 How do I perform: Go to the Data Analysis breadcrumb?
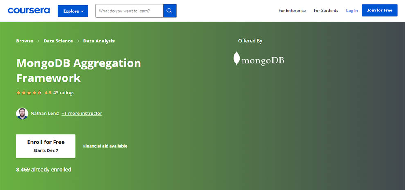(99, 41)
